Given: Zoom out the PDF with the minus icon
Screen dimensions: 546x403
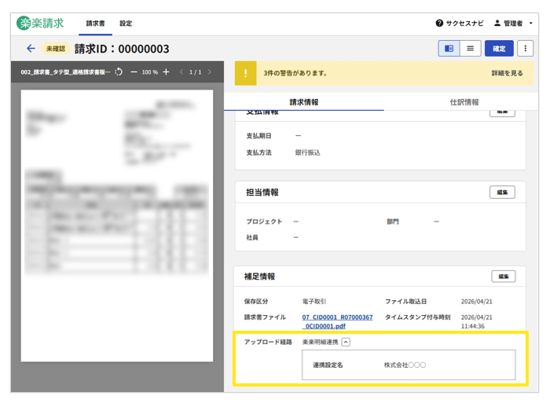Looking at the screenshot, I should click(x=134, y=71).
